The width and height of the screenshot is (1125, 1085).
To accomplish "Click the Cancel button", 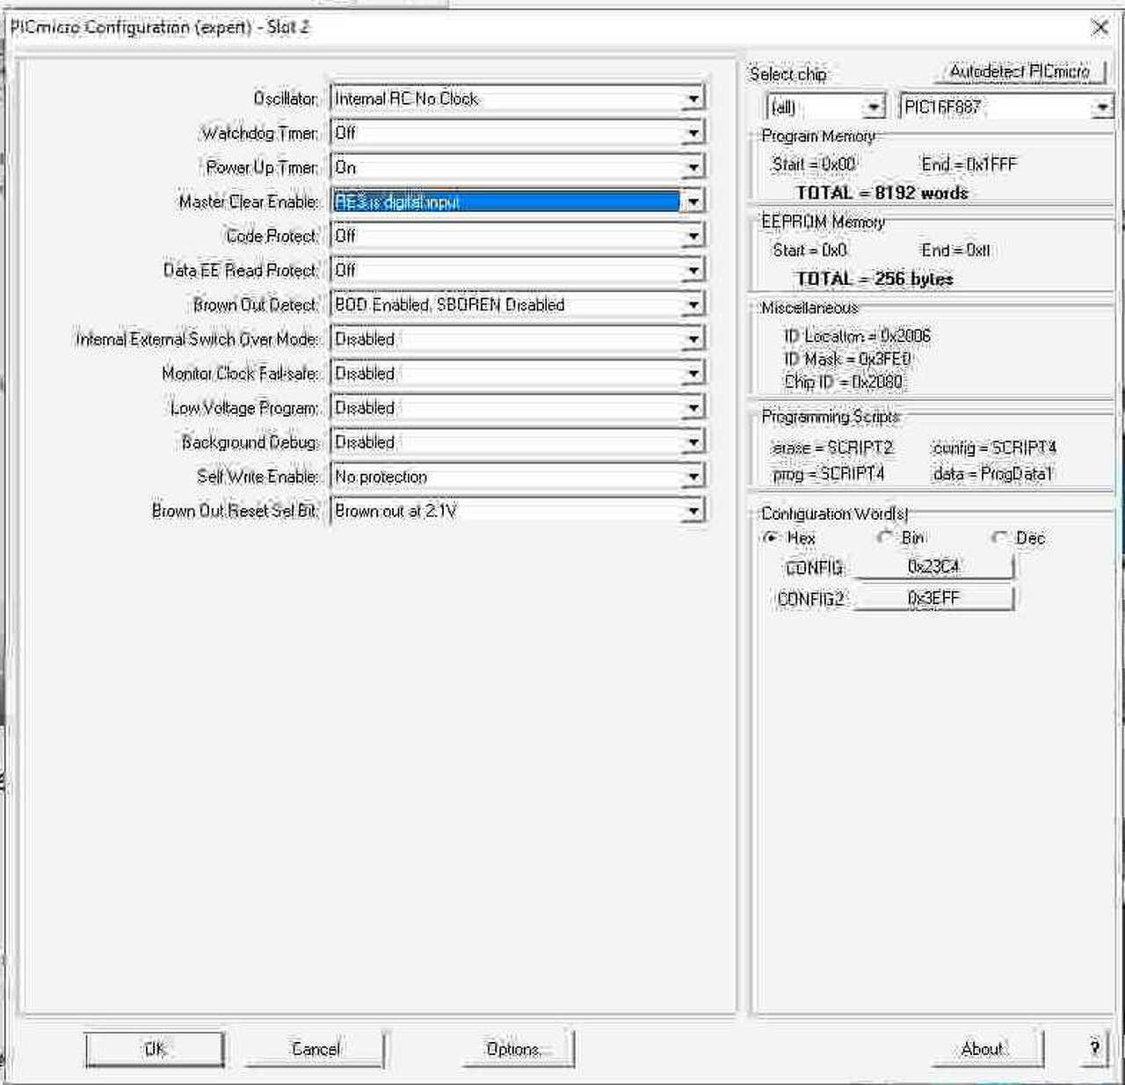I will click(315, 1049).
